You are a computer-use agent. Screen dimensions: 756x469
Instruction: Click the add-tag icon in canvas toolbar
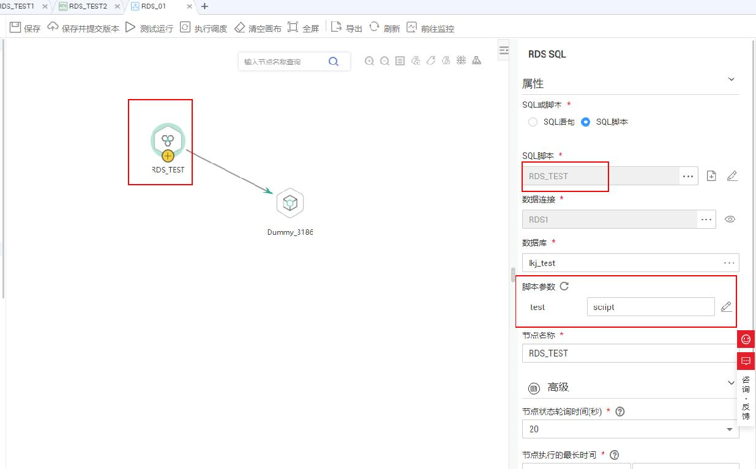coord(416,61)
